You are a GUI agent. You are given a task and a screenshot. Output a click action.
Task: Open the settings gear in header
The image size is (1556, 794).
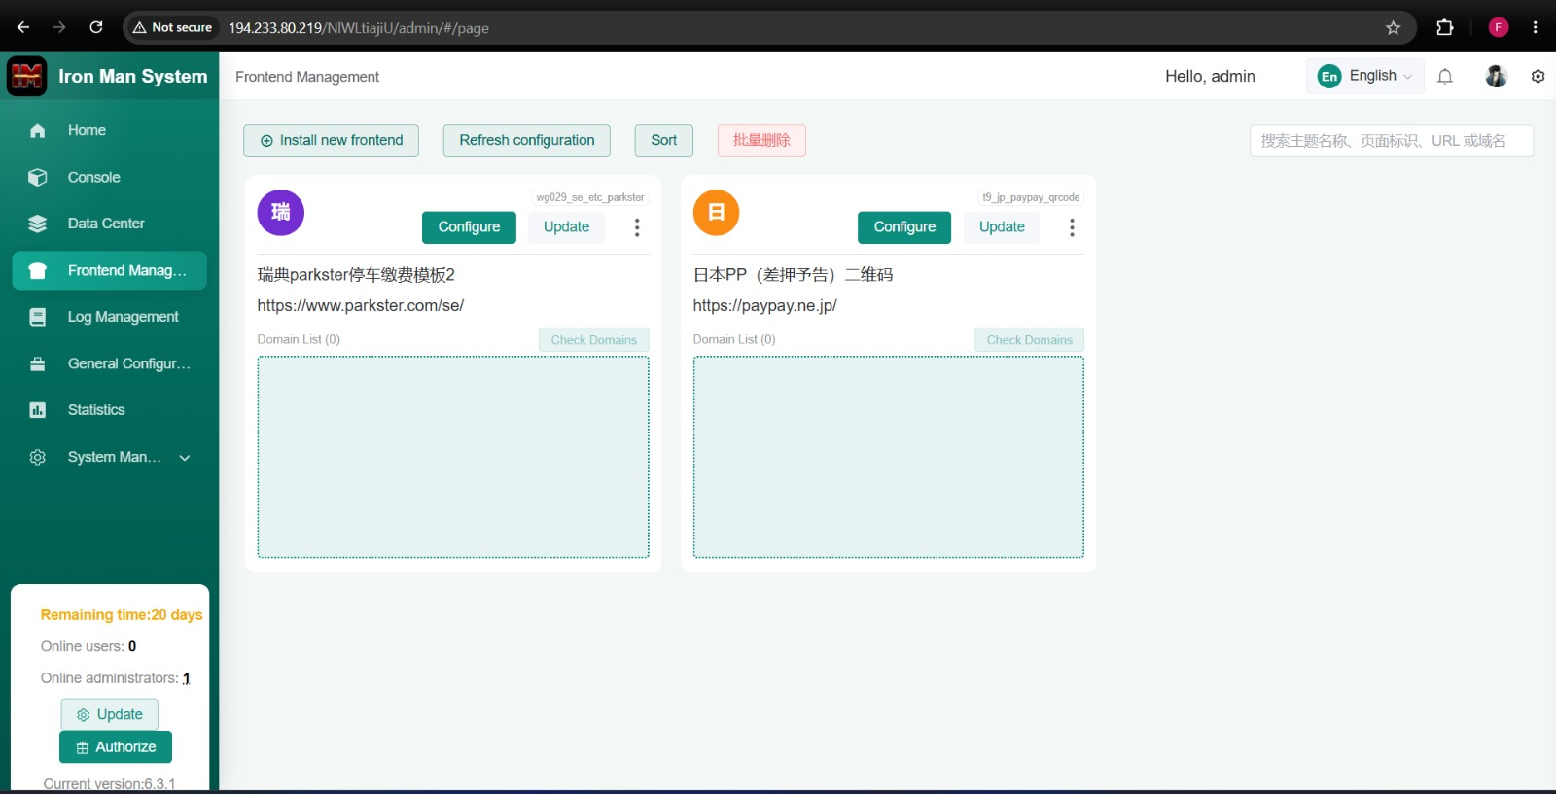coord(1538,76)
